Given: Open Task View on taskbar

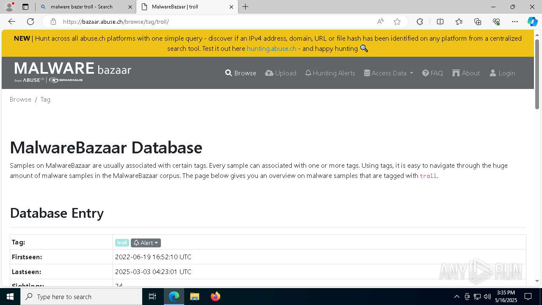Looking at the screenshot, I should 152,297.
